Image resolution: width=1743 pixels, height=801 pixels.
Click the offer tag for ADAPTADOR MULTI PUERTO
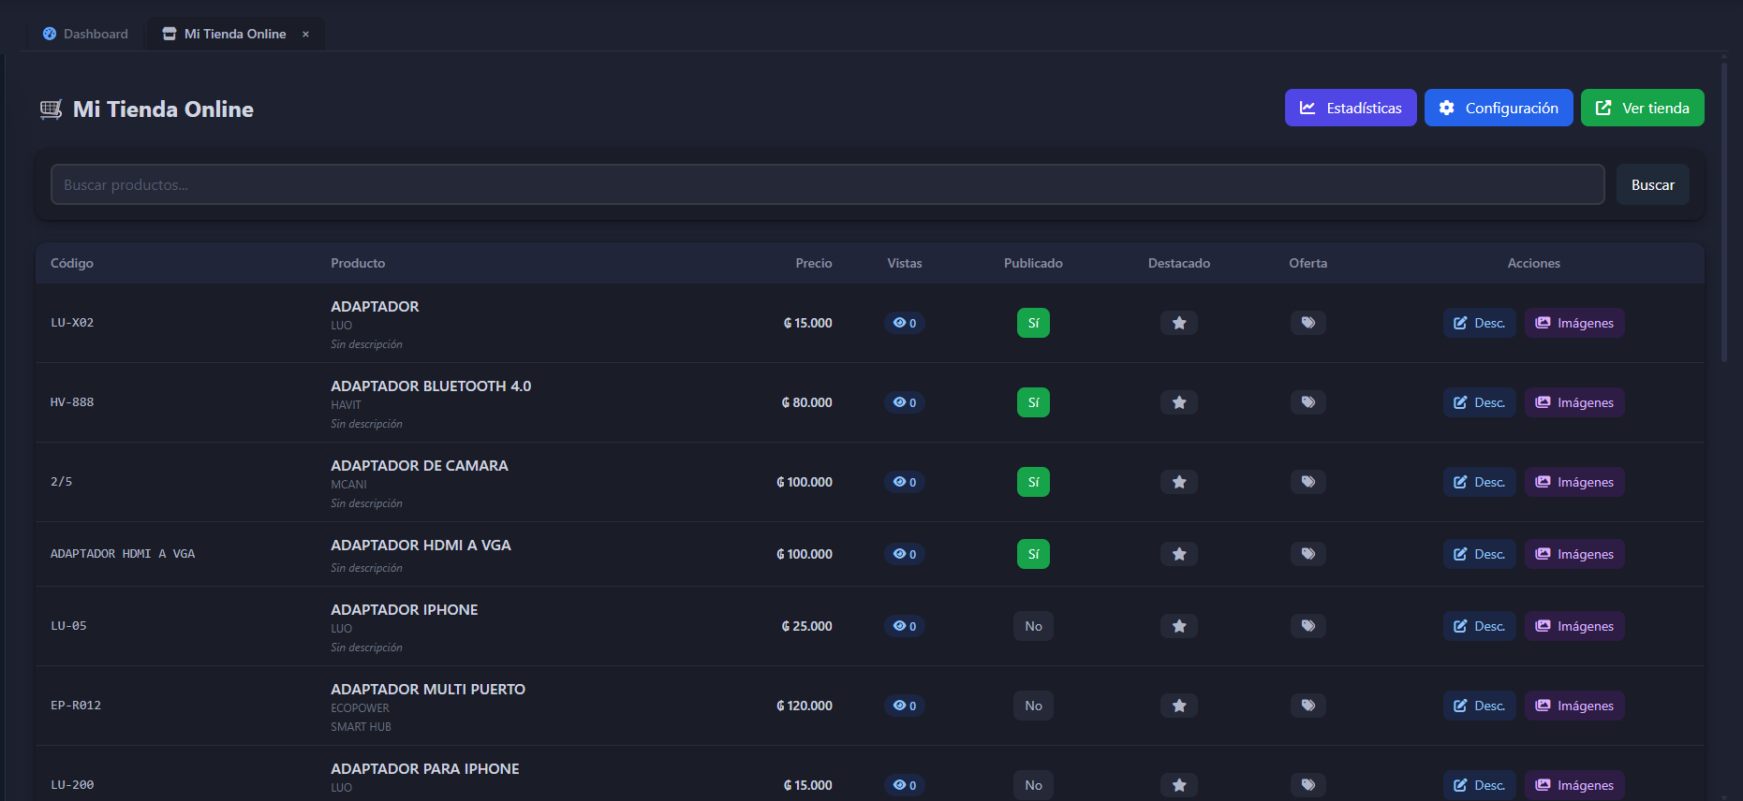1308,706
